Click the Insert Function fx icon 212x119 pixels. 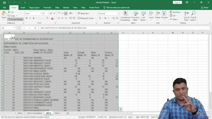[x=35, y=28]
